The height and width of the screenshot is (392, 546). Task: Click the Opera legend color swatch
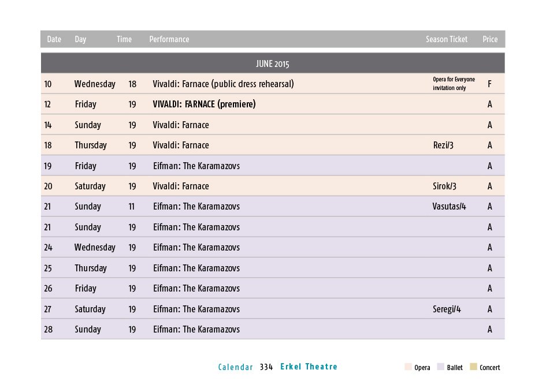tap(408, 367)
